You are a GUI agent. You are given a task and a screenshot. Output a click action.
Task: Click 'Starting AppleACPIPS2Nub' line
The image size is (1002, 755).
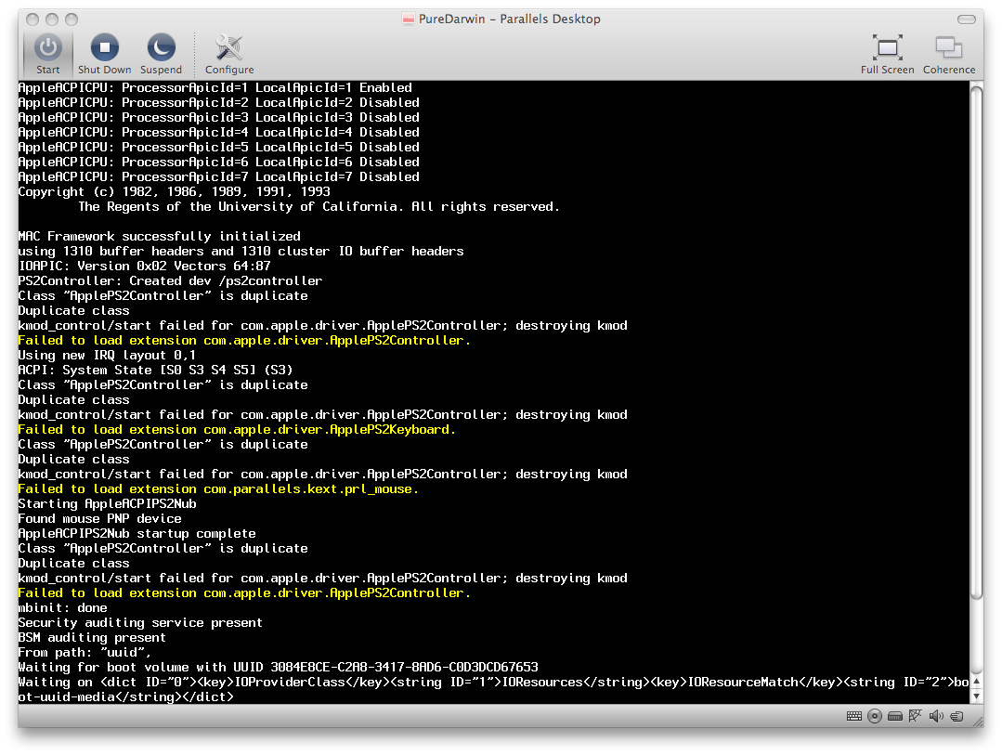coord(107,503)
